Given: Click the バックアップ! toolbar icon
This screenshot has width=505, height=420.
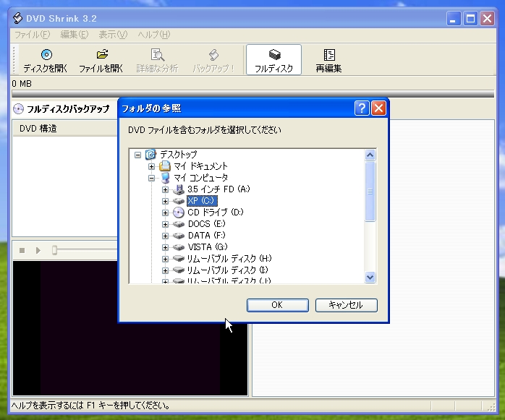Looking at the screenshot, I should coord(213,55).
